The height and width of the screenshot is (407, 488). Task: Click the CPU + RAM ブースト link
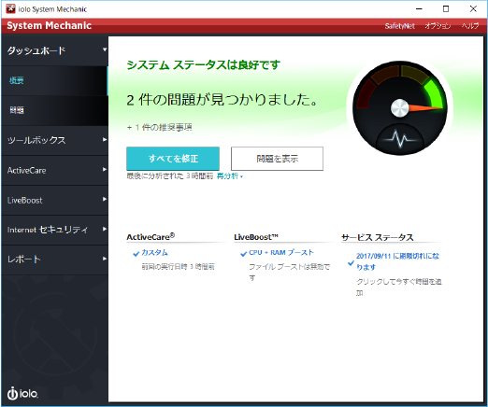coord(281,253)
